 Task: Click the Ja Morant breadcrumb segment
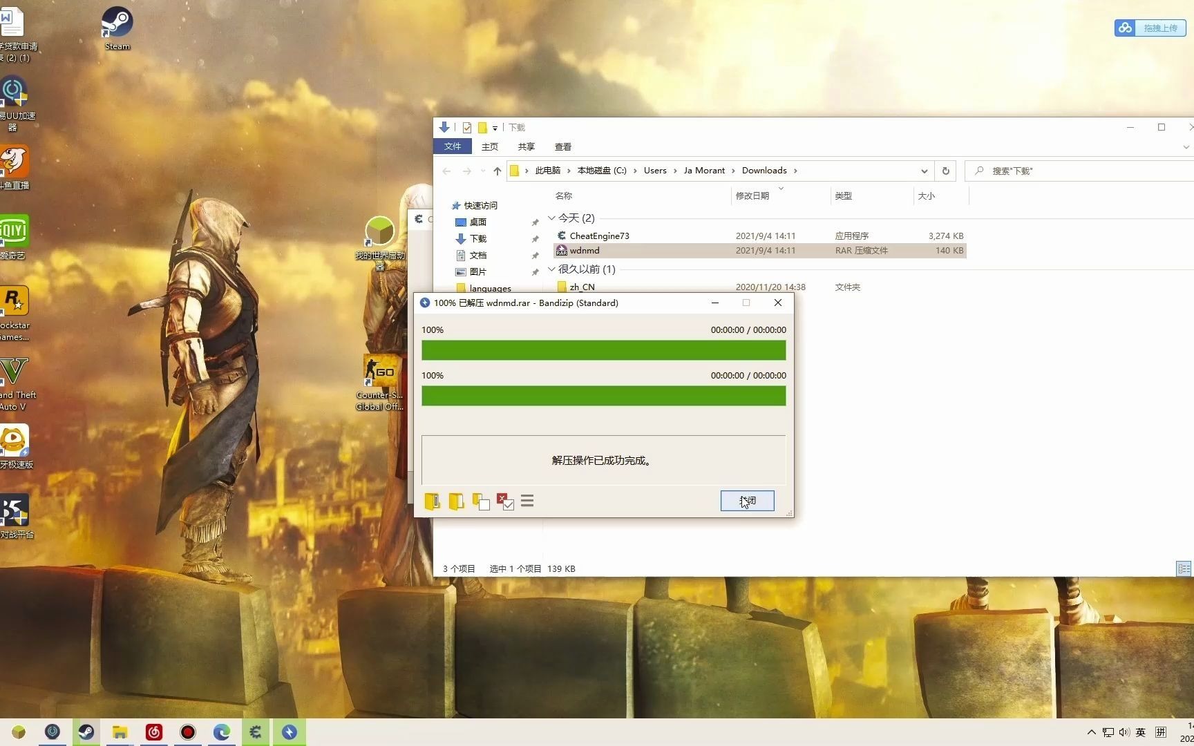coord(704,171)
